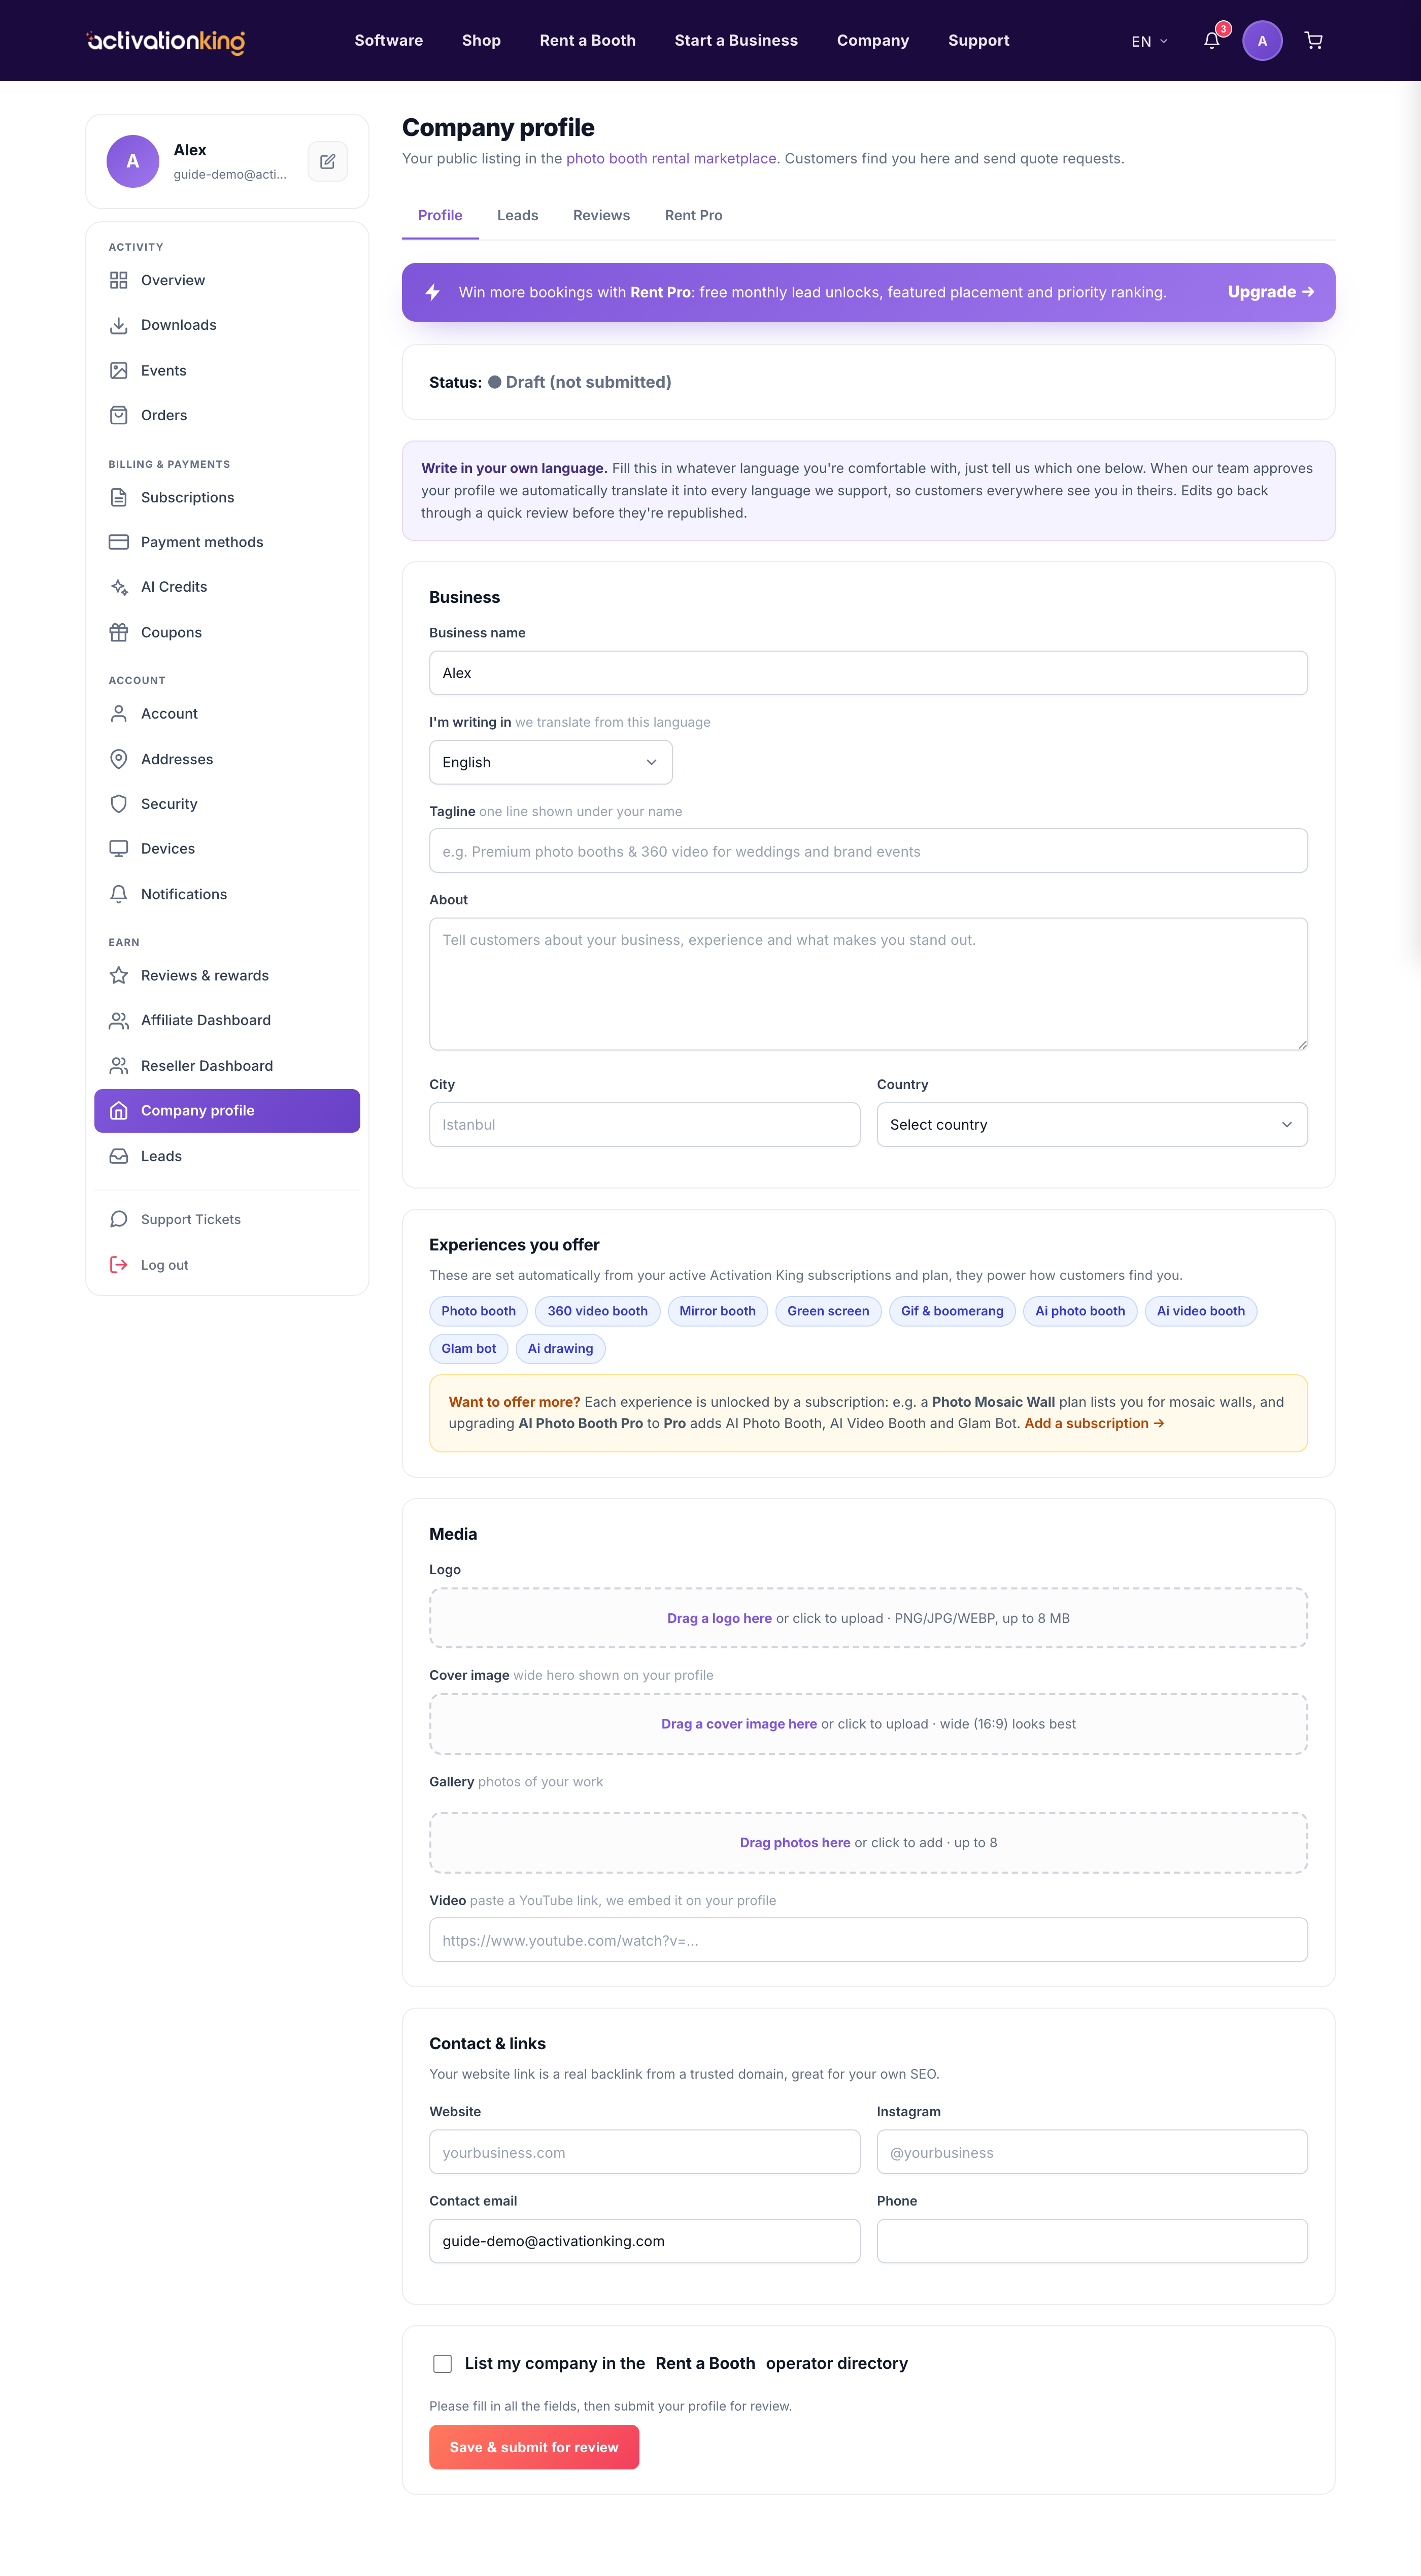Click the Account person icon

[119, 713]
